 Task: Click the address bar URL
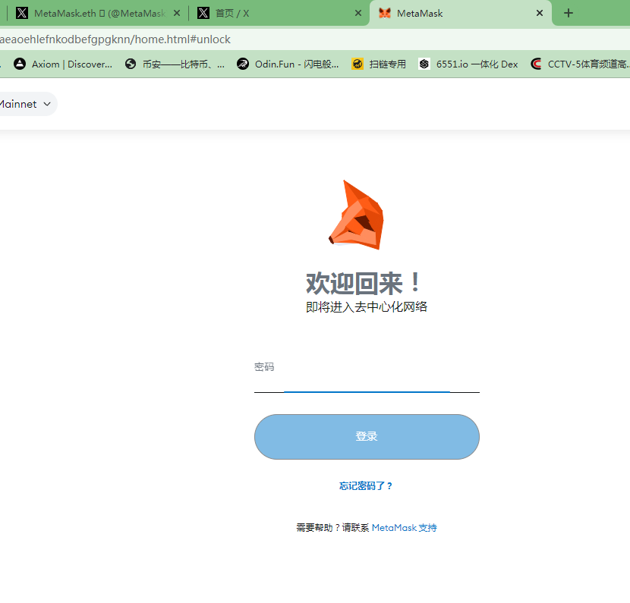(115, 39)
